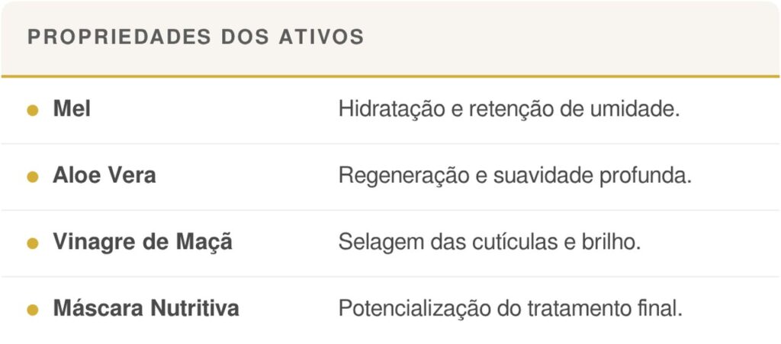Click the gold divider line under the header

coord(390,76)
